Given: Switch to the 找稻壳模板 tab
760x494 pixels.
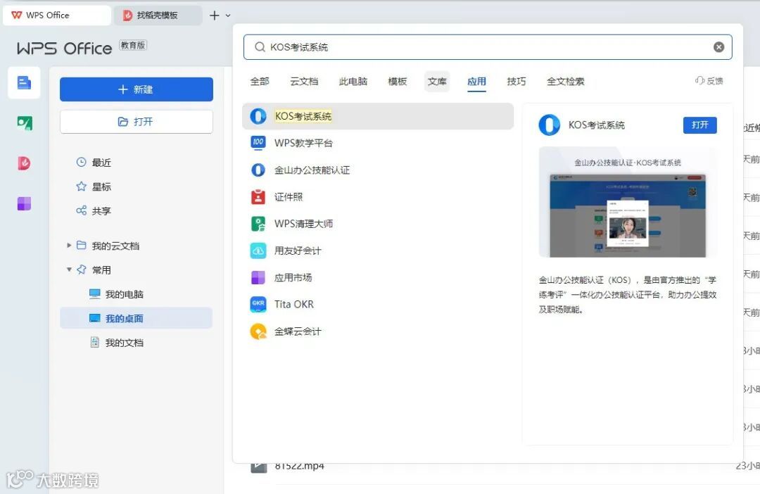Looking at the screenshot, I should [158, 15].
